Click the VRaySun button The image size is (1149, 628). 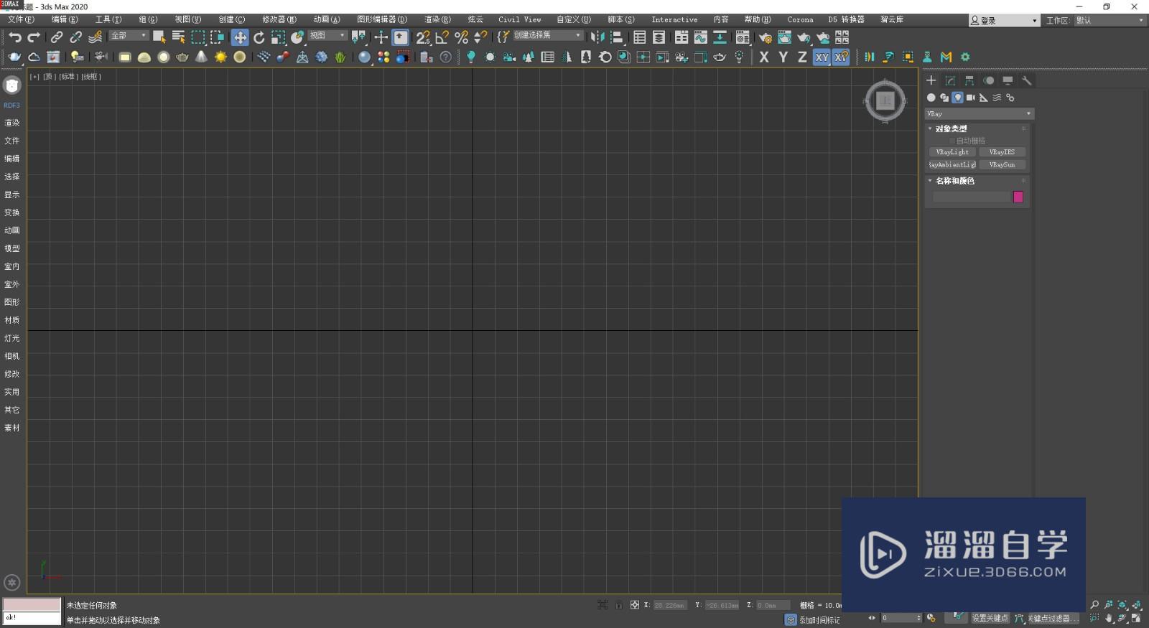1002,165
